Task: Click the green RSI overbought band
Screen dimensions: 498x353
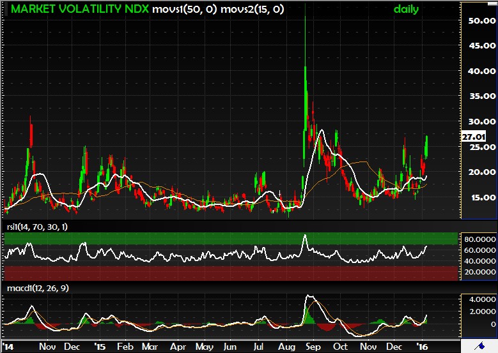Action: tap(230, 238)
